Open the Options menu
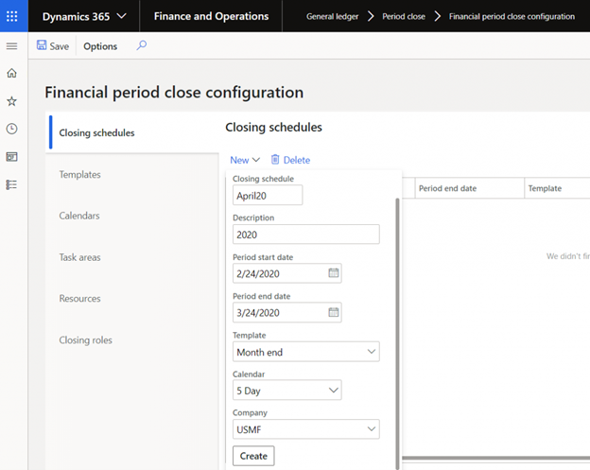This screenshot has height=470, width=590. [100, 46]
